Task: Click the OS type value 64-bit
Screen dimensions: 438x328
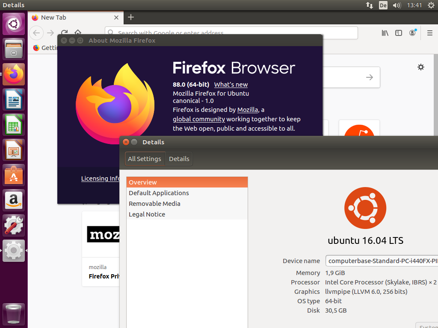Action: coord(333,301)
